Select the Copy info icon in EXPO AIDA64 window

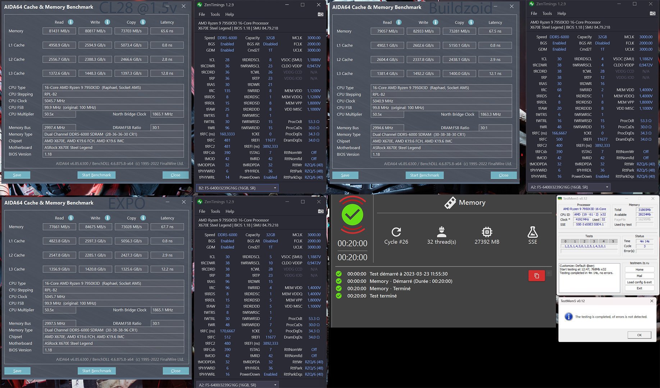click(143, 218)
